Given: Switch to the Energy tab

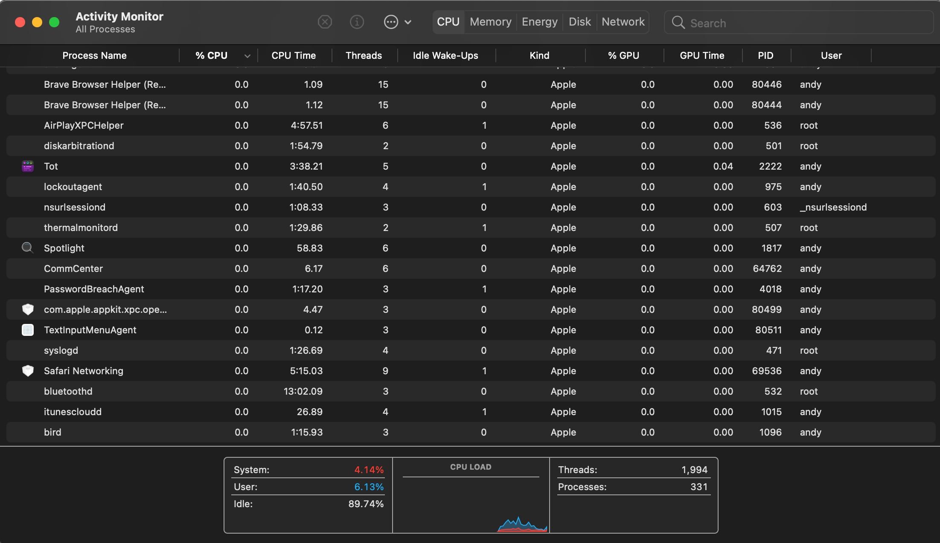Looking at the screenshot, I should coord(539,22).
